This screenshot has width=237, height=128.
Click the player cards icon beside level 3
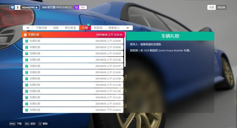tap(12, 7)
